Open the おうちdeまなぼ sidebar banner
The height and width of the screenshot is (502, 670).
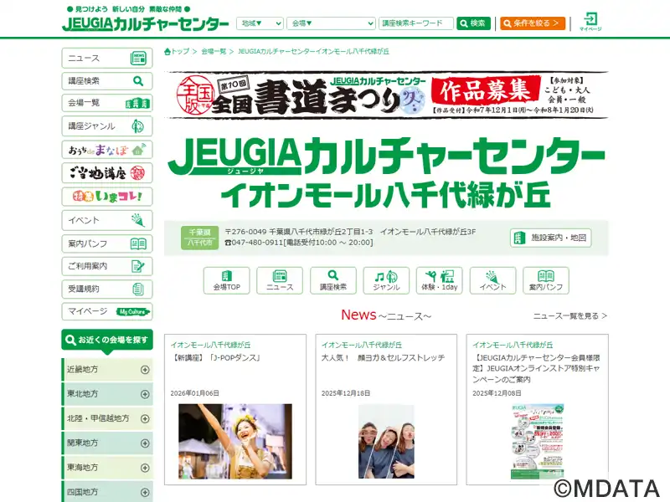click(107, 150)
